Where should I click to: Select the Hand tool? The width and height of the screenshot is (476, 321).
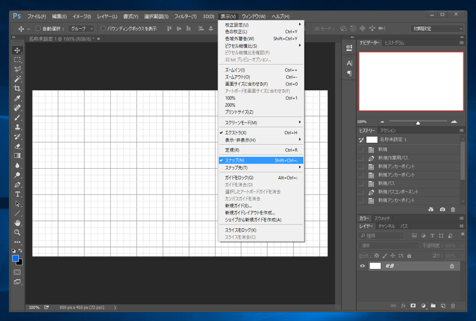(18, 223)
